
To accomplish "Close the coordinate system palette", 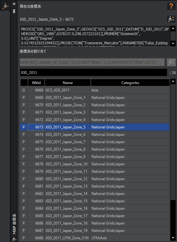I will click(14, 4).
